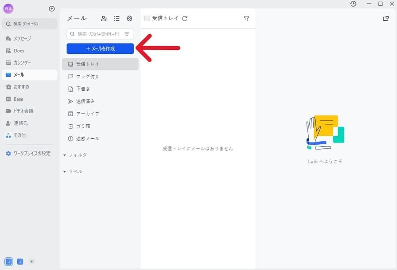Open カレンダー from the sidebar
The height and width of the screenshot is (270, 397).
point(22,63)
